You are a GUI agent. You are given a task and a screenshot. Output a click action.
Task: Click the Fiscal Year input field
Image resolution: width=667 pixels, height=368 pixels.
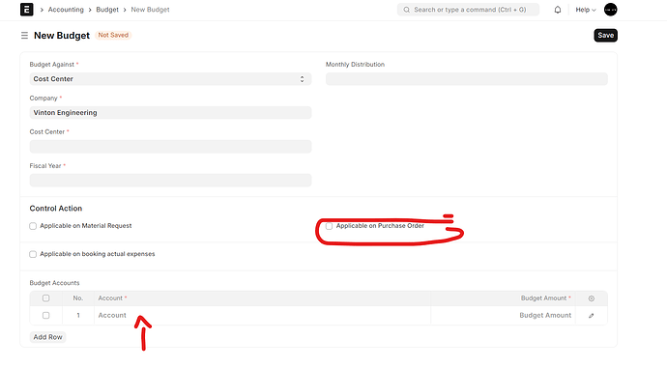click(x=170, y=181)
